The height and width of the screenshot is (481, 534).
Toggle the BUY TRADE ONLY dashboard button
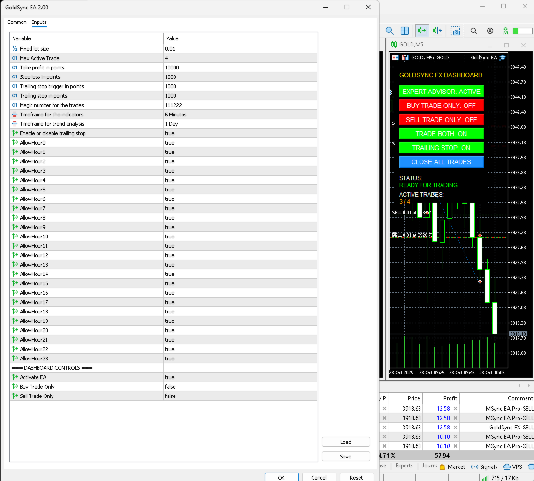pos(441,106)
